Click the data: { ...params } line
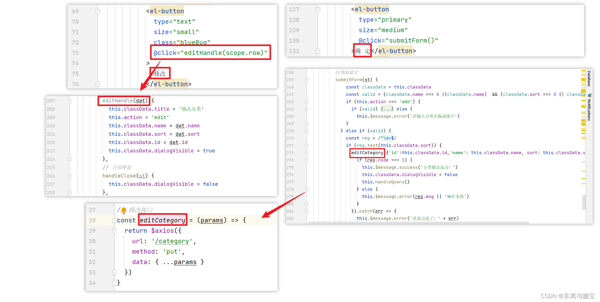The image size is (600, 302). 168,262
